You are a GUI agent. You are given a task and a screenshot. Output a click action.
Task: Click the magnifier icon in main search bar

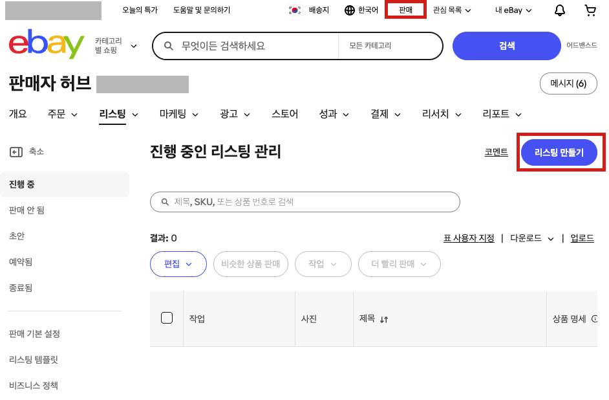tap(169, 46)
